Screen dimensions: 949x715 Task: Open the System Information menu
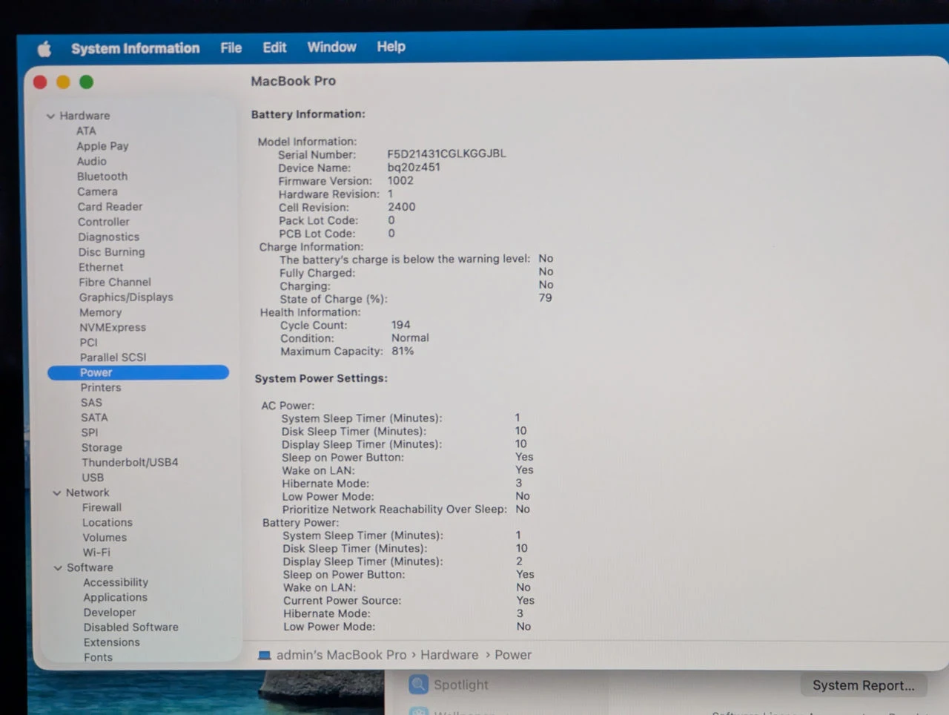click(x=136, y=48)
